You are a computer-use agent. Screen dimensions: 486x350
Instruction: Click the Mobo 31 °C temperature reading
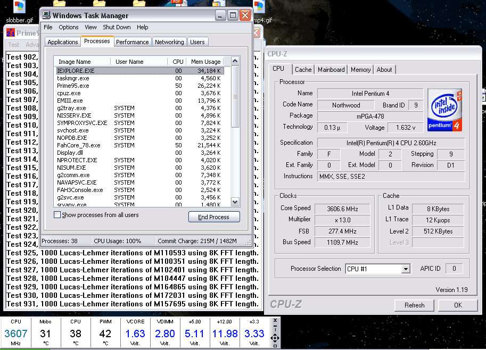[x=46, y=333]
